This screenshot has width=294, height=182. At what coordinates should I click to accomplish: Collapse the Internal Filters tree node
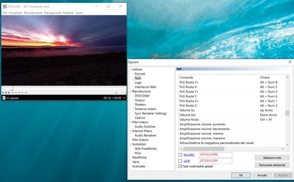coord(131,131)
